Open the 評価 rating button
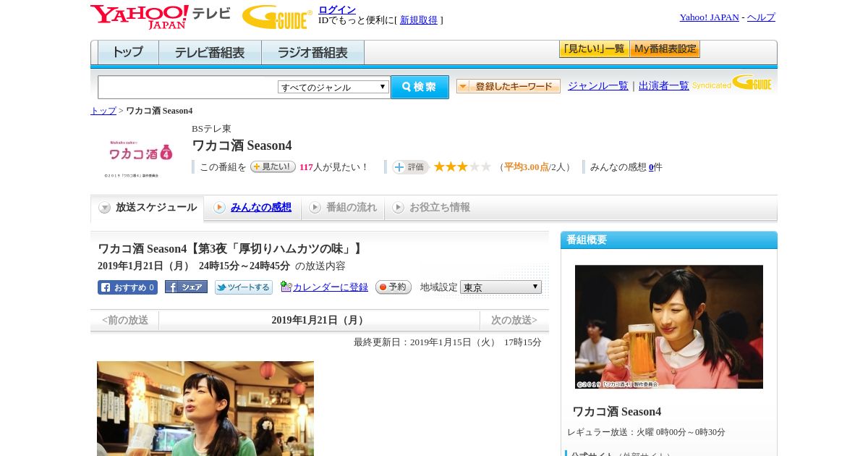The width and height of the screenshot is (868, 456). 410,167
